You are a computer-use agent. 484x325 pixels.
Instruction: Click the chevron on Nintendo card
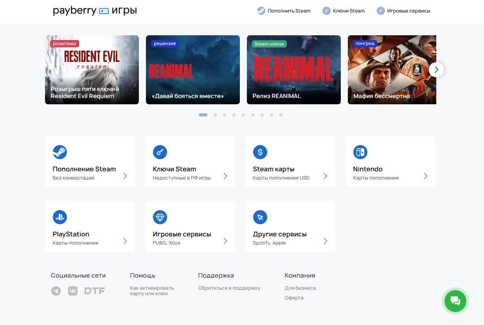pos(426,176)
